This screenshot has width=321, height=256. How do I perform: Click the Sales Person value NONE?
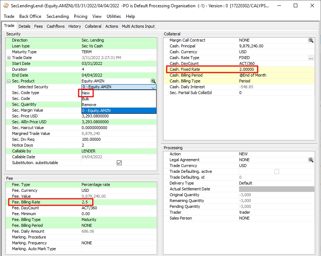tap(244, 218)
